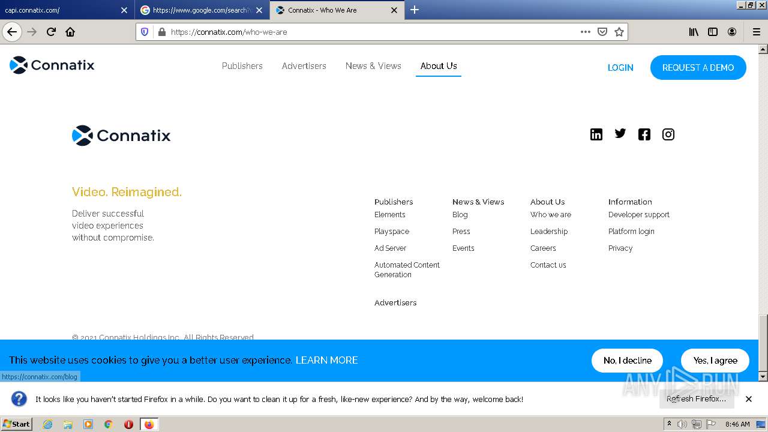The width and height of the screenshot is (768, 432).
Task: Decline cookies with No, I decline
Action: pos(627,361)
